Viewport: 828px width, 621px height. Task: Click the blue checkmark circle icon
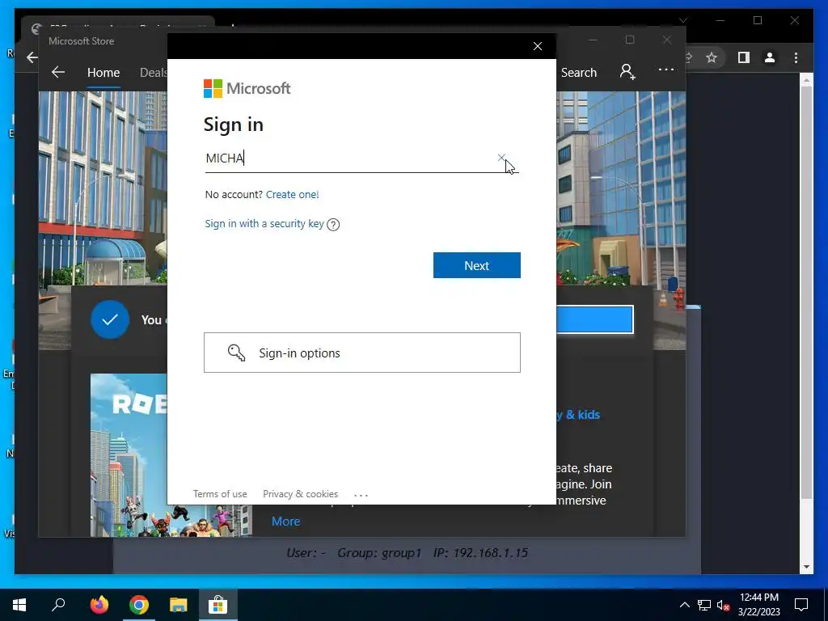click(110, 319)
